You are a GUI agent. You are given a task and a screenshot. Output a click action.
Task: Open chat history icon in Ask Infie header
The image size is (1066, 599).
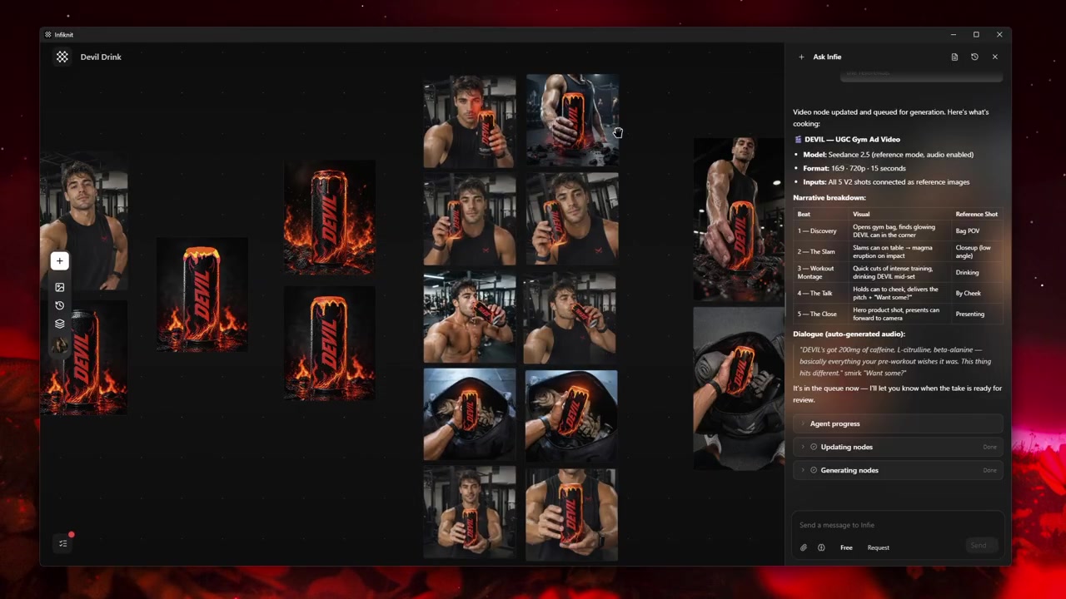tap(974, 57)
